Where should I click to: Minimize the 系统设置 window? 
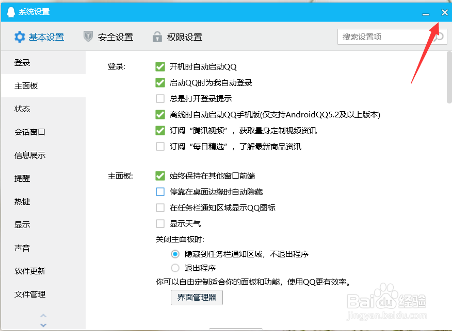point(426,13)
